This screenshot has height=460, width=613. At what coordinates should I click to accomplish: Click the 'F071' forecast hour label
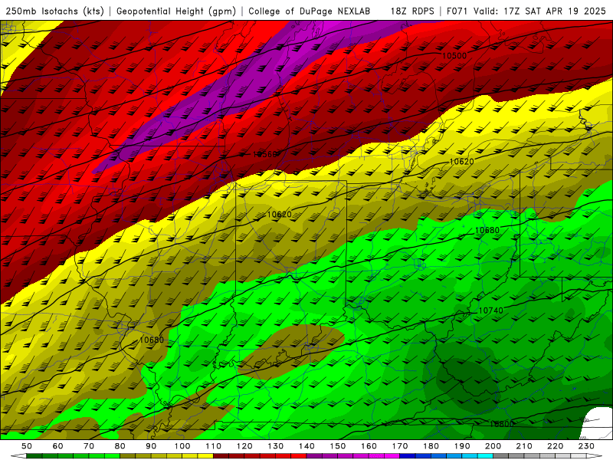pyautogui.click(x=457, y=11)
